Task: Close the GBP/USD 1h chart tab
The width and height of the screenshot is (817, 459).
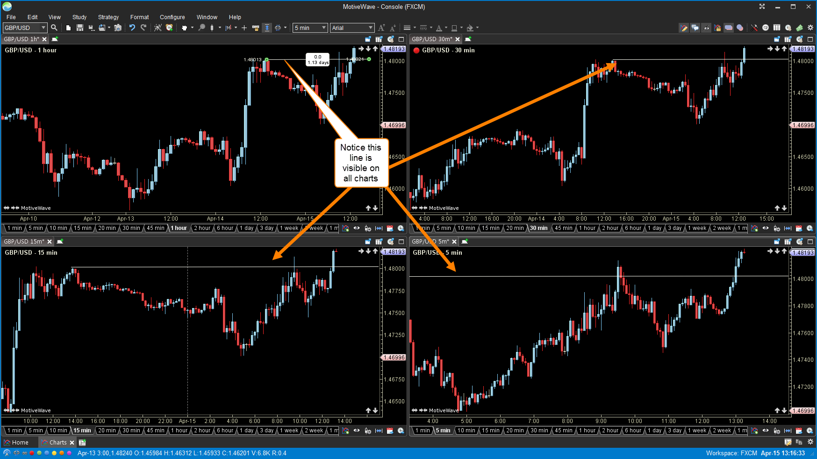Action: [44, 39]
